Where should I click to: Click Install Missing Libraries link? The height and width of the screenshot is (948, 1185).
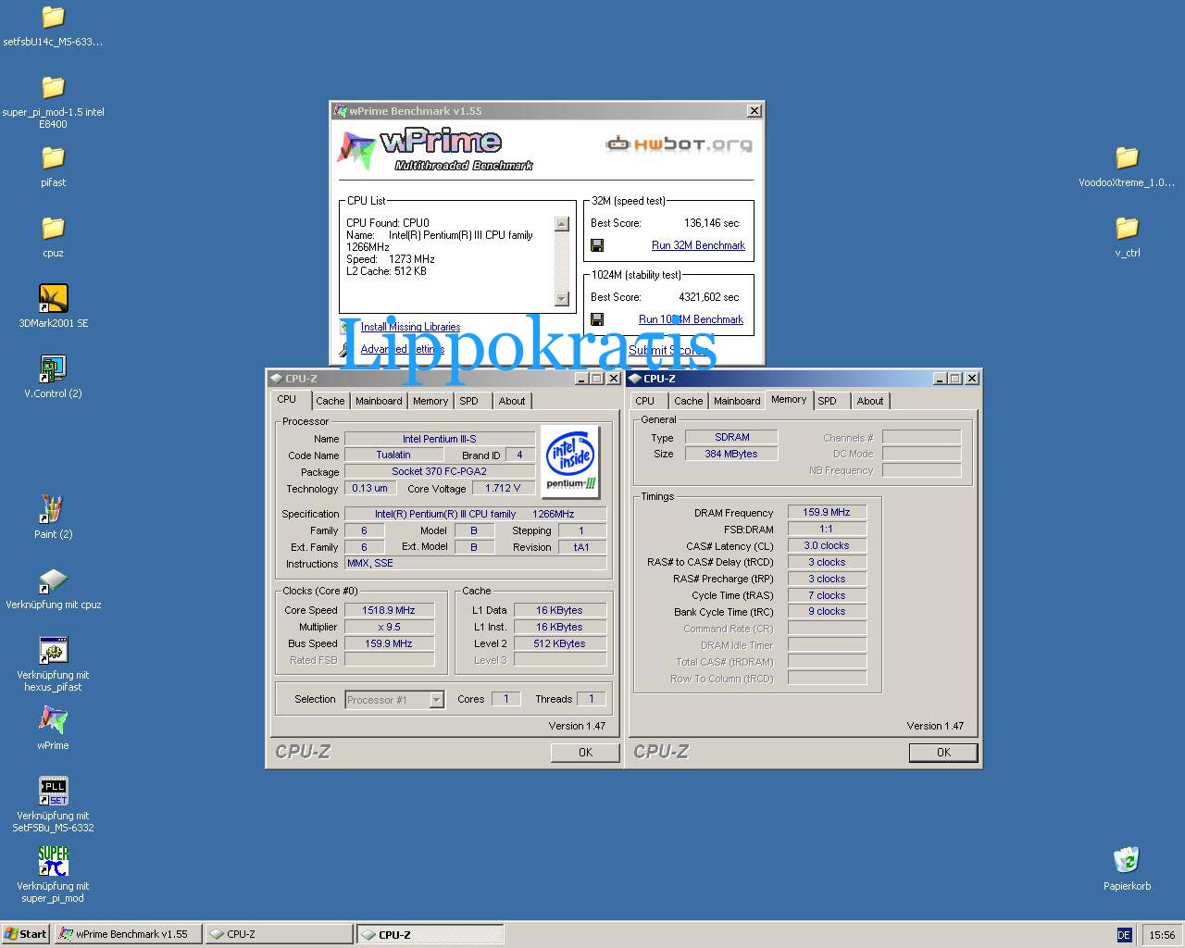pyautogui.click(x=410, y=327)
